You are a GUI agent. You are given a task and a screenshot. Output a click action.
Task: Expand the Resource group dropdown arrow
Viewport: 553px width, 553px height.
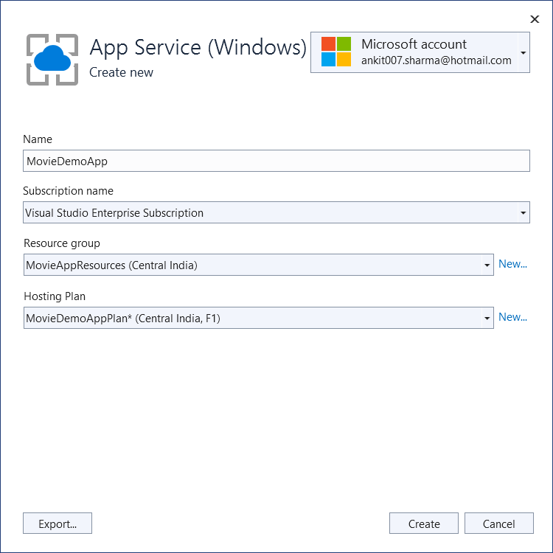(x=487, y=265)
